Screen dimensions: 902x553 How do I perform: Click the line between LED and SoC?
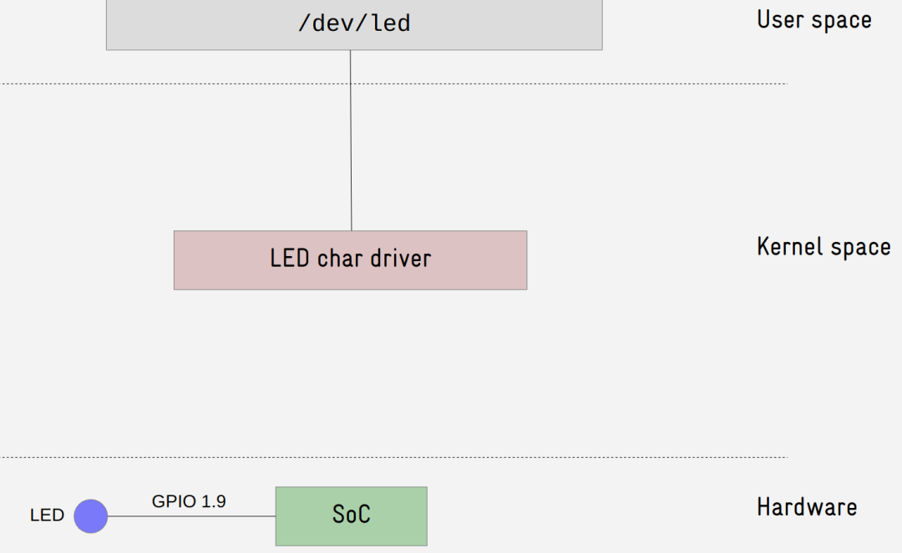coord(192,516)
